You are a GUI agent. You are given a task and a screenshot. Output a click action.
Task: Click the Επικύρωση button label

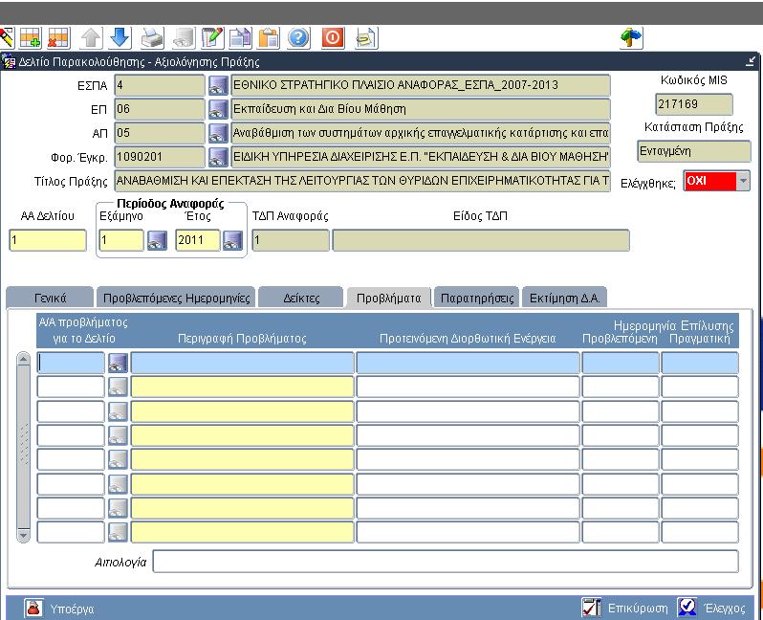point(638,609)
